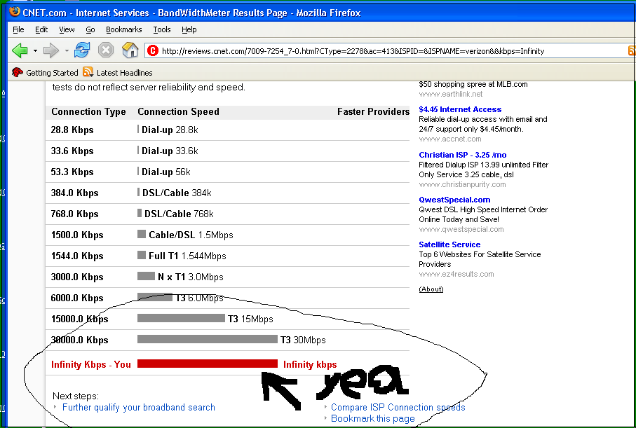Click the Bookmark this page link
Screen dimensions: 636x428
coord(373,418)
